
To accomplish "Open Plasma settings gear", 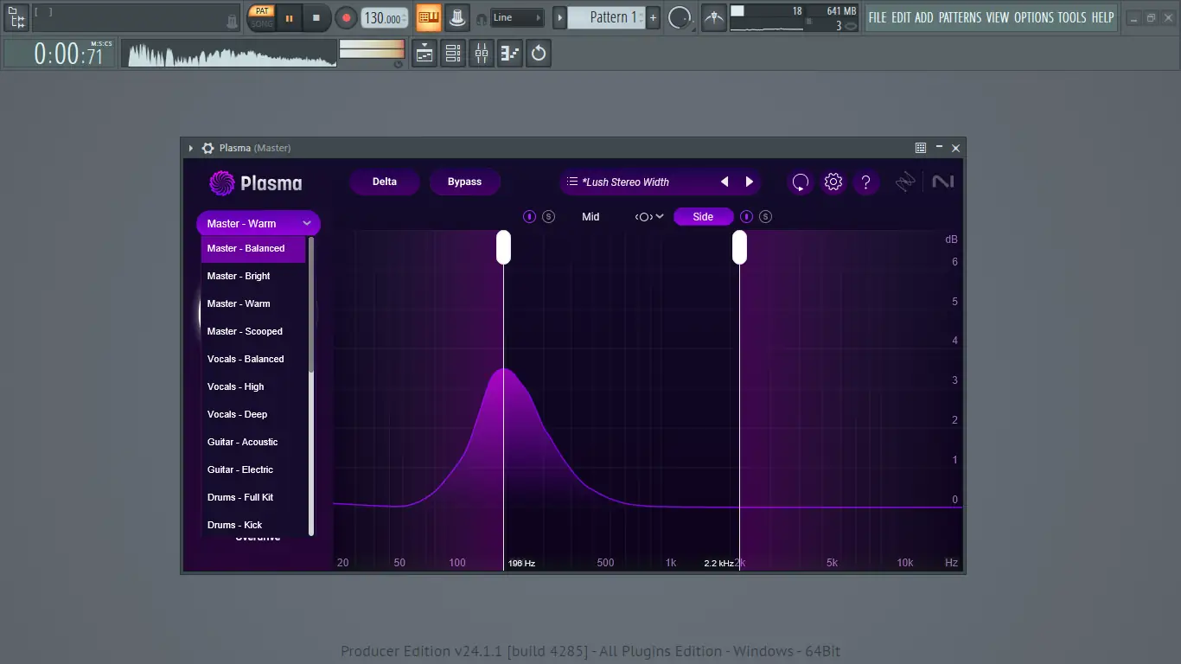I will click(833, 182).
